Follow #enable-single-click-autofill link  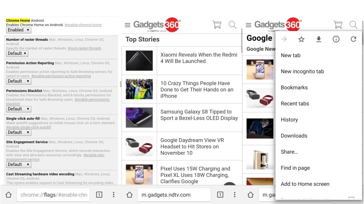(29, 127)
